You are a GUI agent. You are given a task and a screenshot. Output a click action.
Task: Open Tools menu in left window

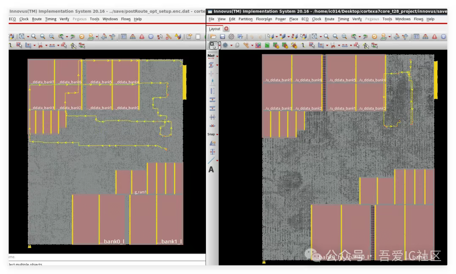tap(95, 19)
